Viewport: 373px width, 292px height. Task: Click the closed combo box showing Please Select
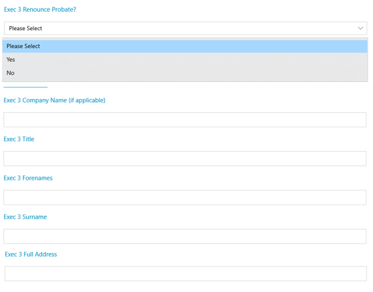click(x=185, y=28)
